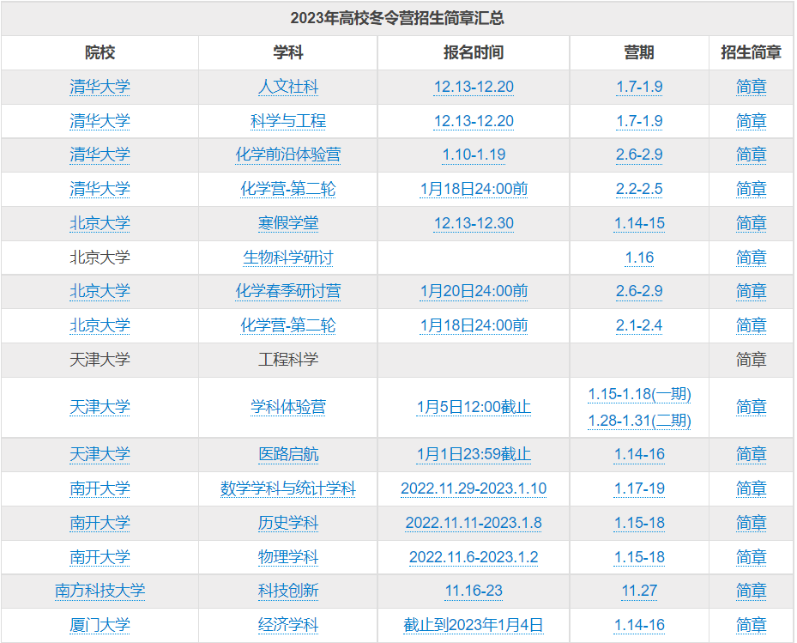Click the 2023年高校冬令营招生简章汇总 title
Viewport: 797px width, 643px height.
pyautogui.click(x=397, y=18)
